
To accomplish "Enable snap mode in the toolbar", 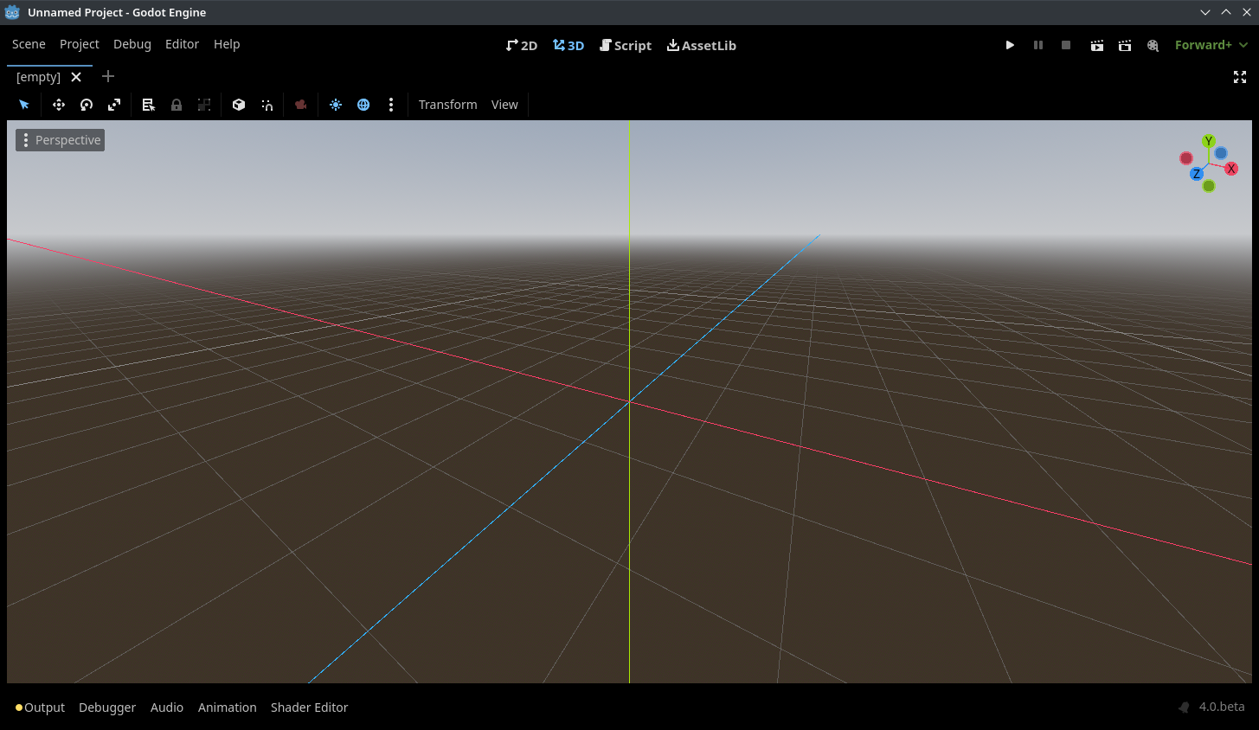I will (x=267, y=104).
